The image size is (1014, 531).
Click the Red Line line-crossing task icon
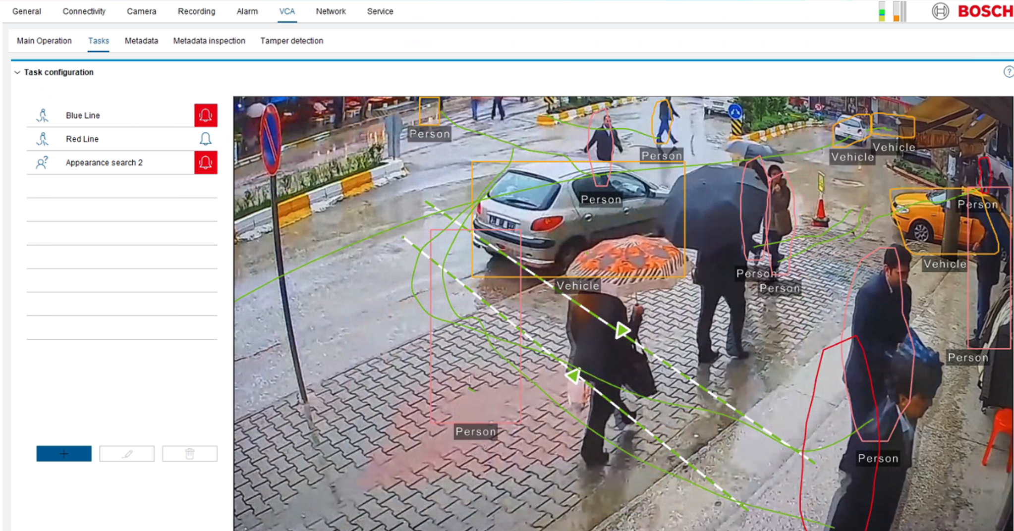point(43,139)
